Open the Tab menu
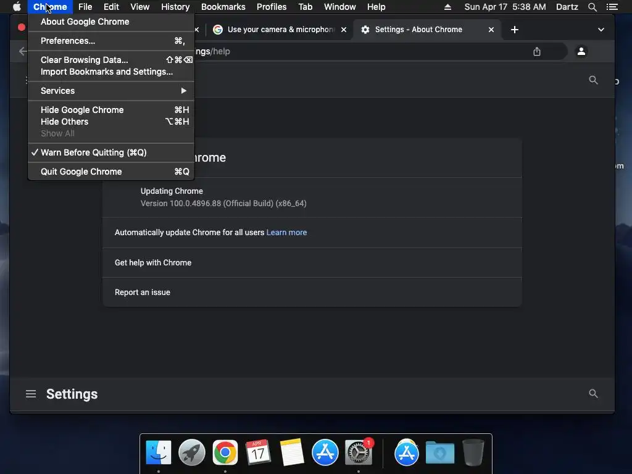This screenshot has height=474, width=632. tap(305, 7)
